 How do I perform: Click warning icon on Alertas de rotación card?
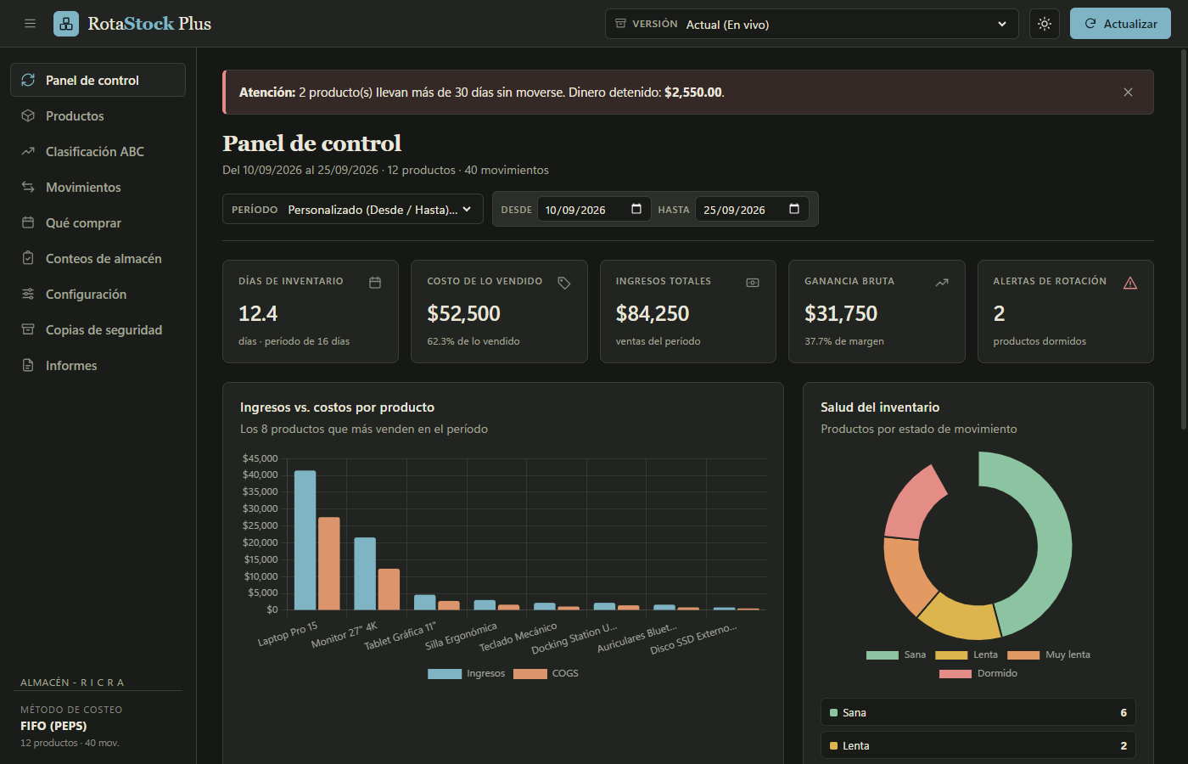[1130, 283]
